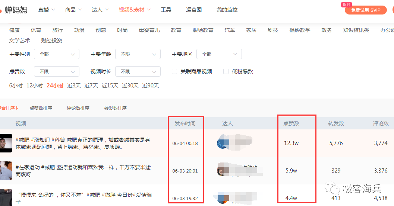Click the 限时 badge above SVIP button

click(346, 4)
